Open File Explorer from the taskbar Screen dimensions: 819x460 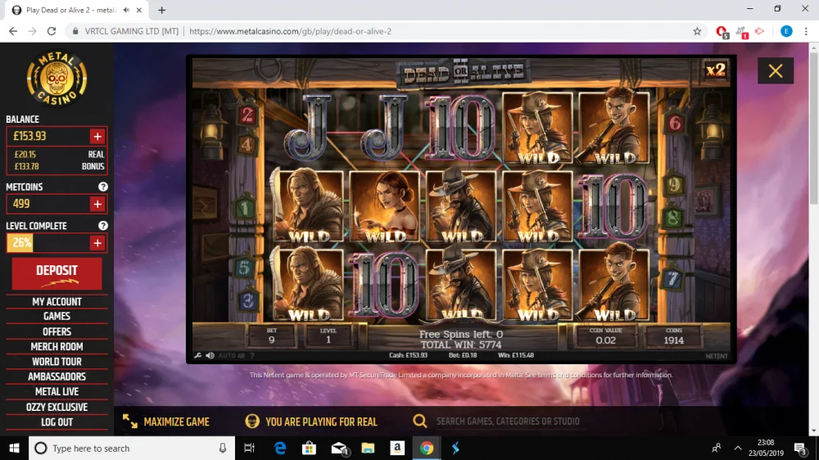point(369,448)
